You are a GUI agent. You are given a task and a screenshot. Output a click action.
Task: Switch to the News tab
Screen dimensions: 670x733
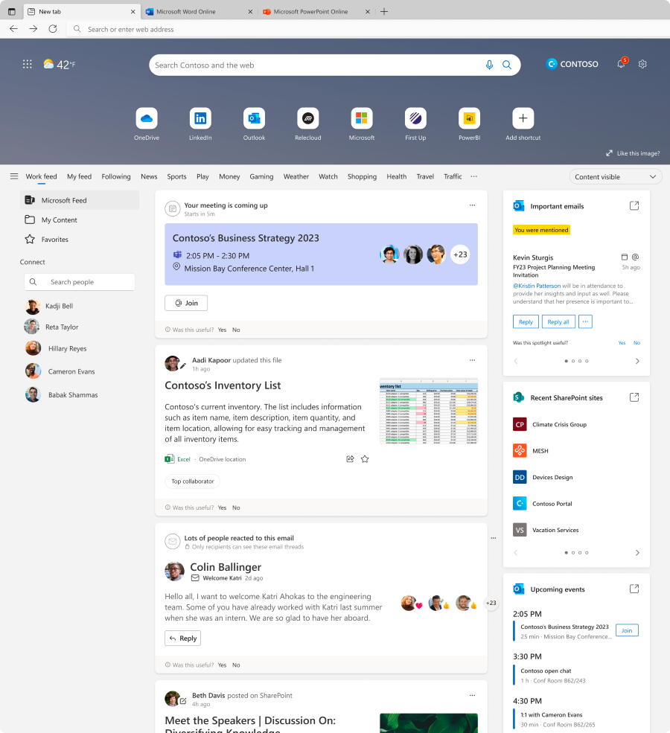(149, 176)
